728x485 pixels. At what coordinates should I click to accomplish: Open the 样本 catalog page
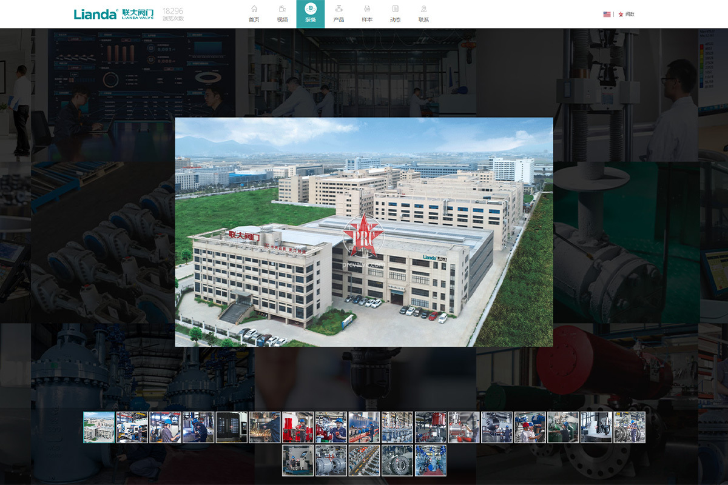click(x=367, y=14)
